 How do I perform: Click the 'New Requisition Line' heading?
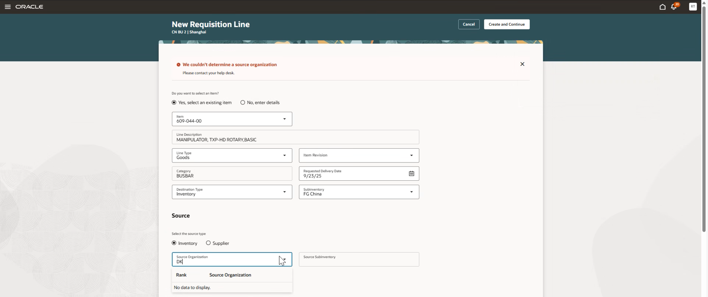point(211,24)
